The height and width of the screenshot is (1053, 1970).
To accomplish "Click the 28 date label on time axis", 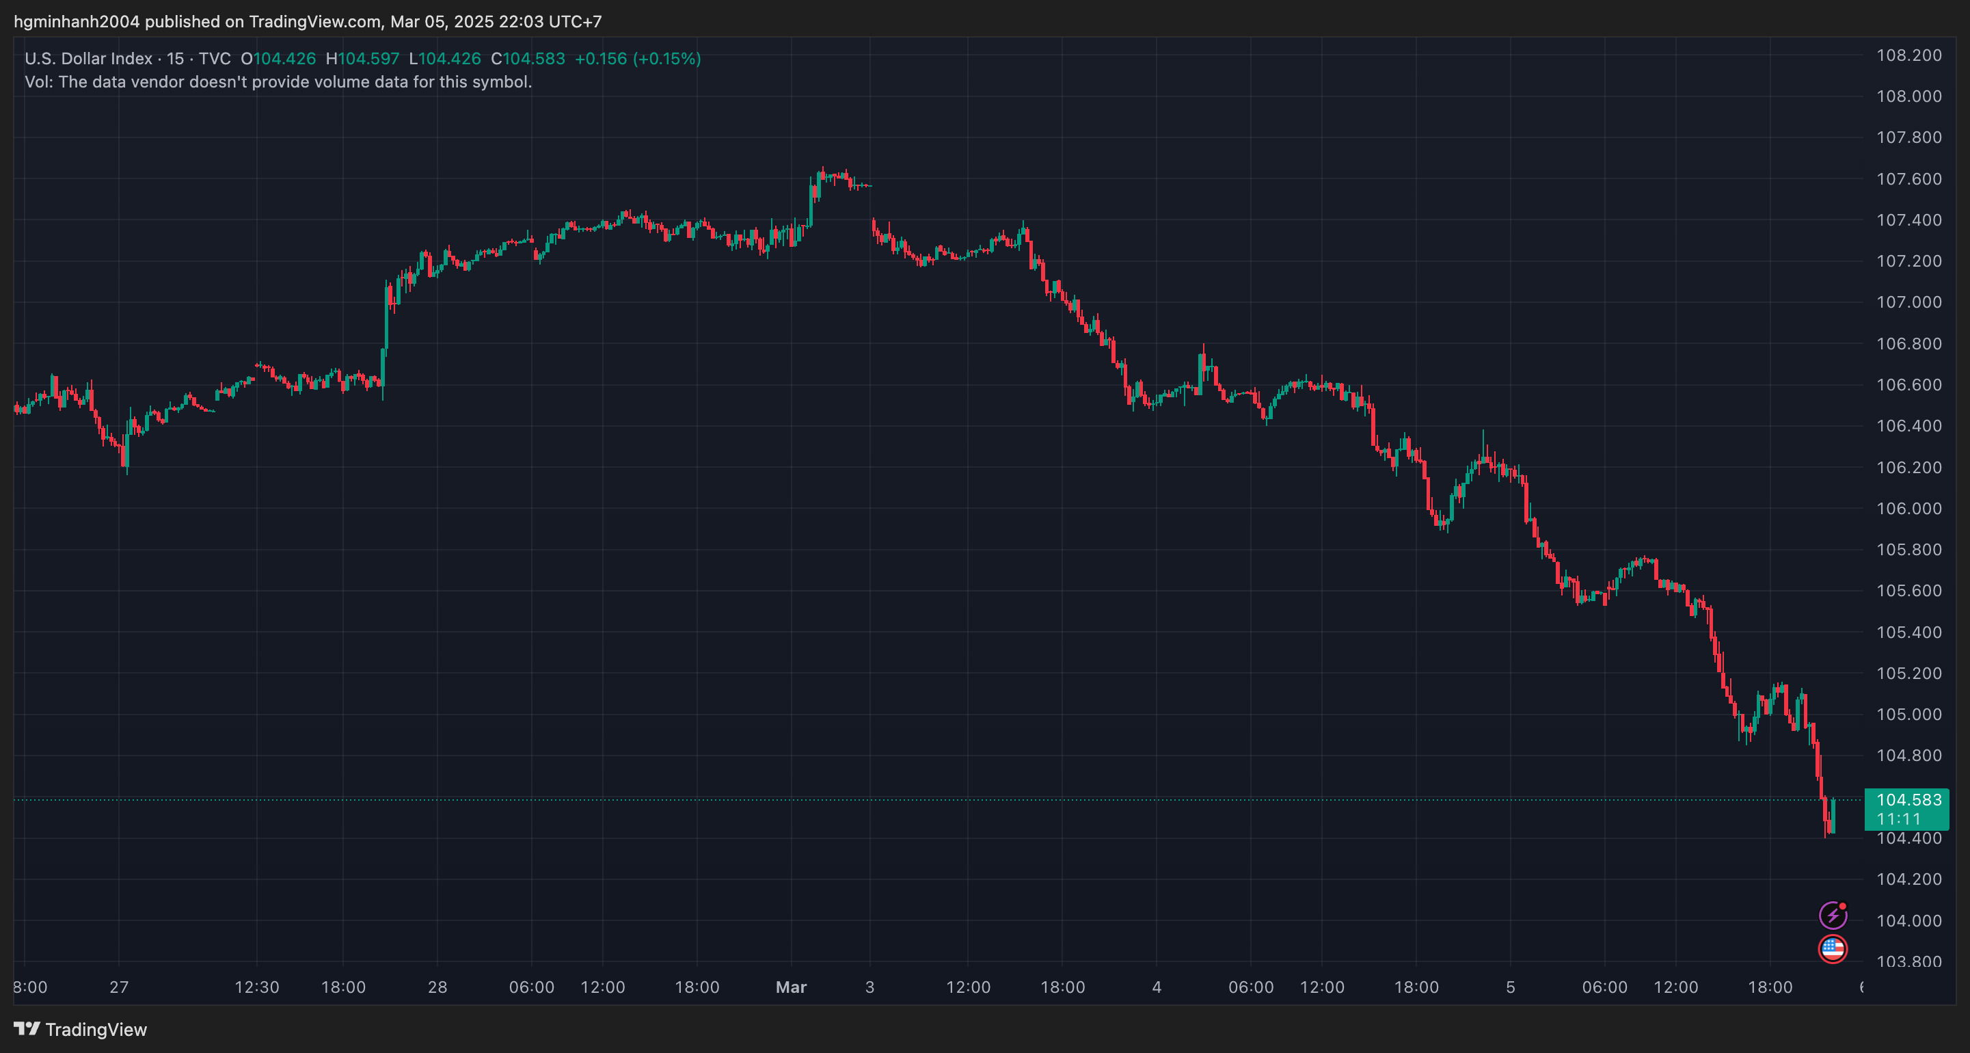I will [x=437, y=987].
